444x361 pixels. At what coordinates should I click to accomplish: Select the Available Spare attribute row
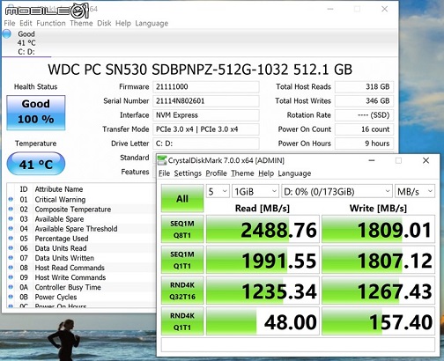click(x=81, y=219)
